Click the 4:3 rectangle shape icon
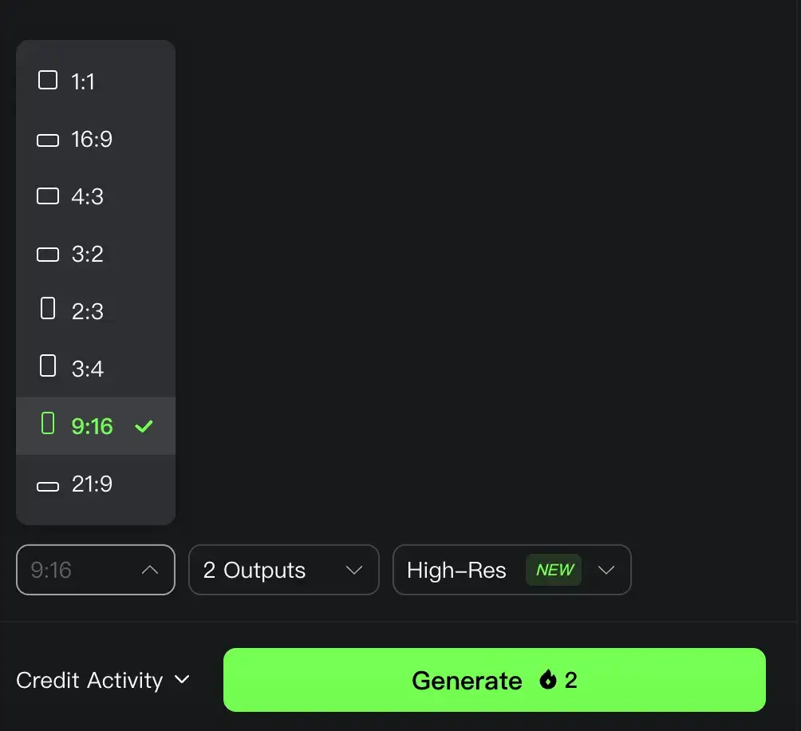The height and width of the screenshot is (731, 801). click(48, 196)
